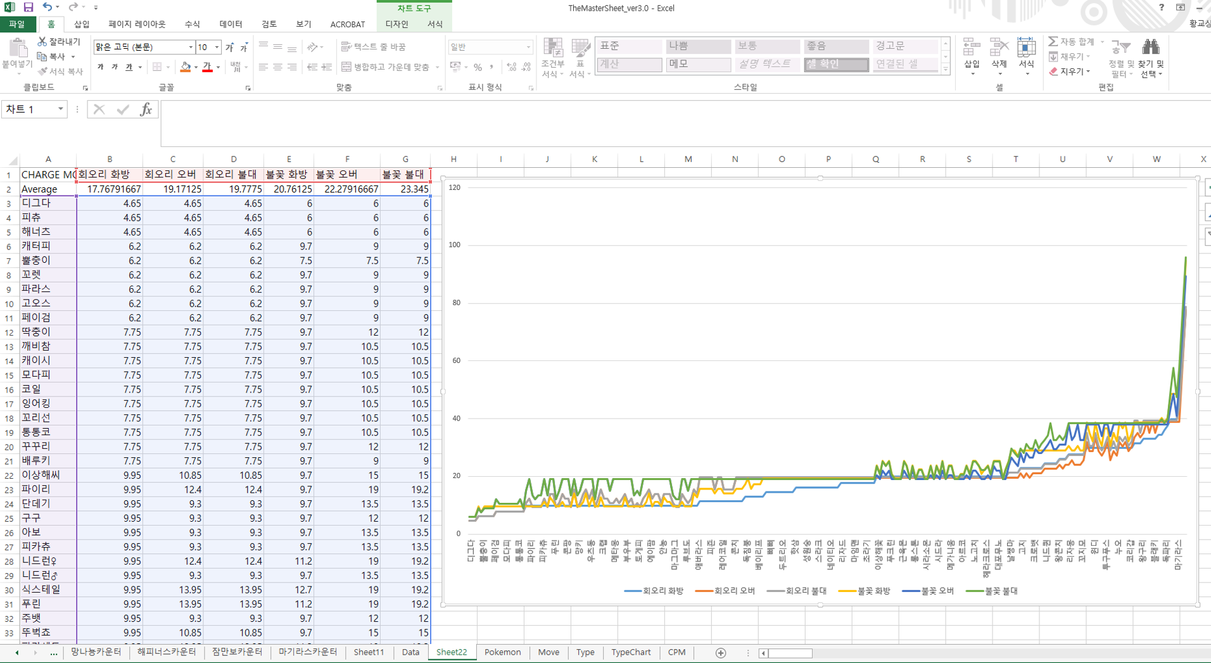The image size is (1211, 663).
Task: Click the fill color bucket swatch
Action: click(x=186, y=67)
